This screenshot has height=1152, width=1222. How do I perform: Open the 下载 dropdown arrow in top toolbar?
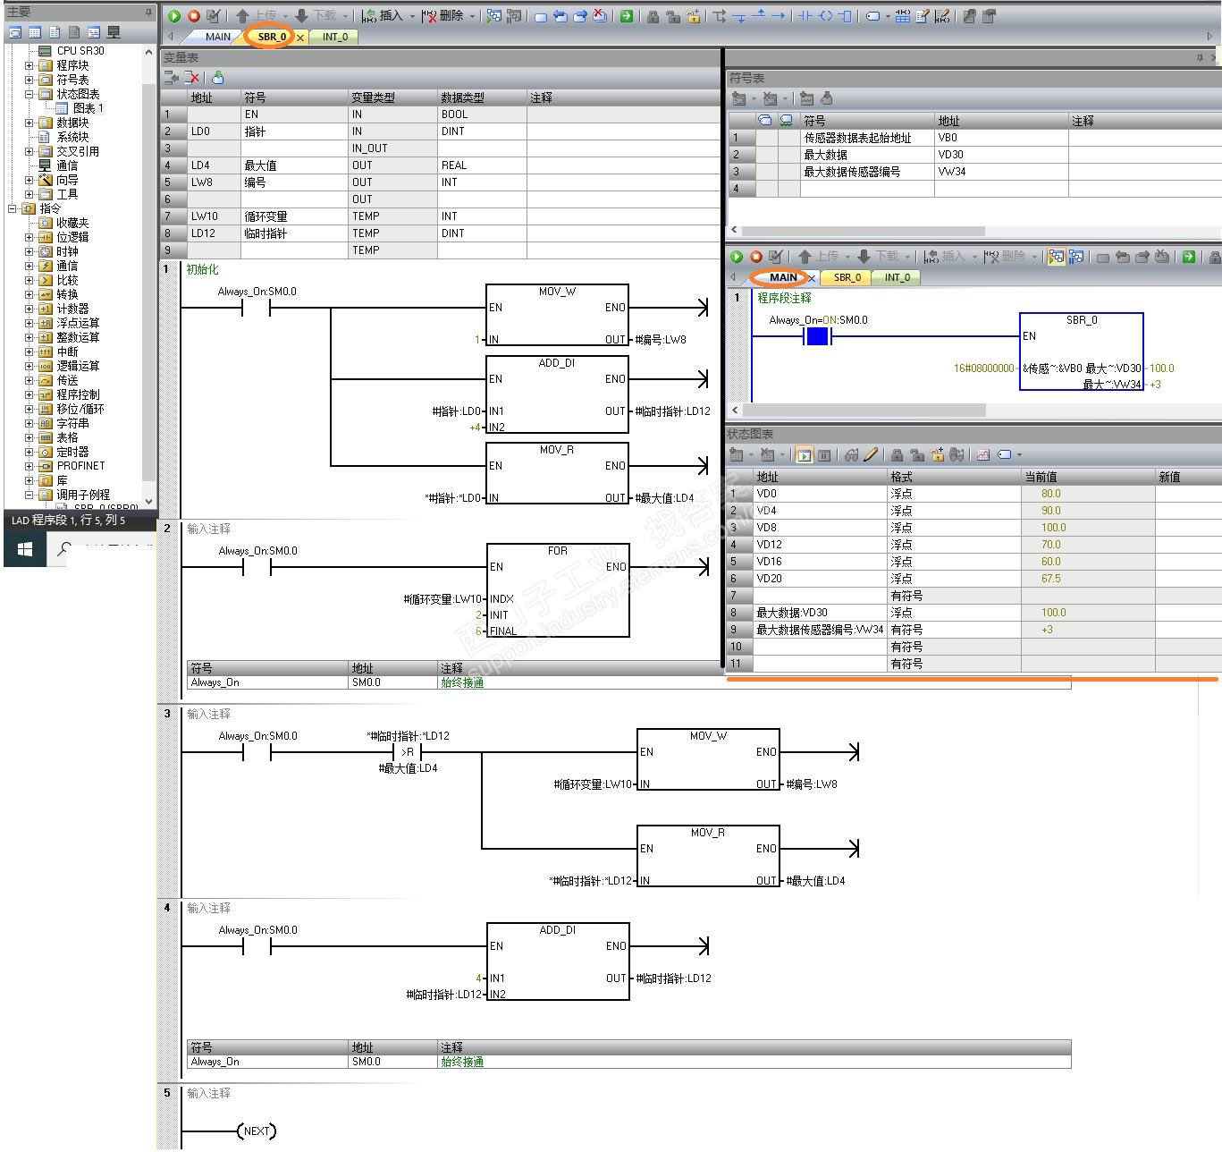tap(345, 16)
